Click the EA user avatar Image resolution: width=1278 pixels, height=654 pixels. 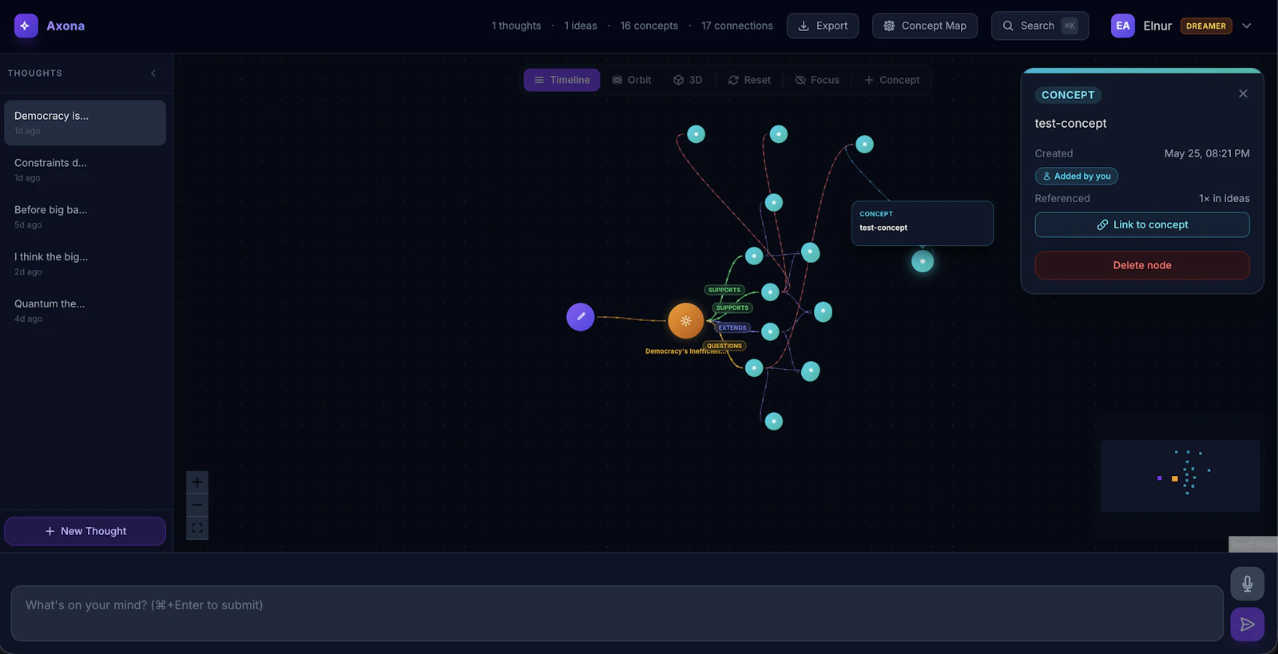1122,26
